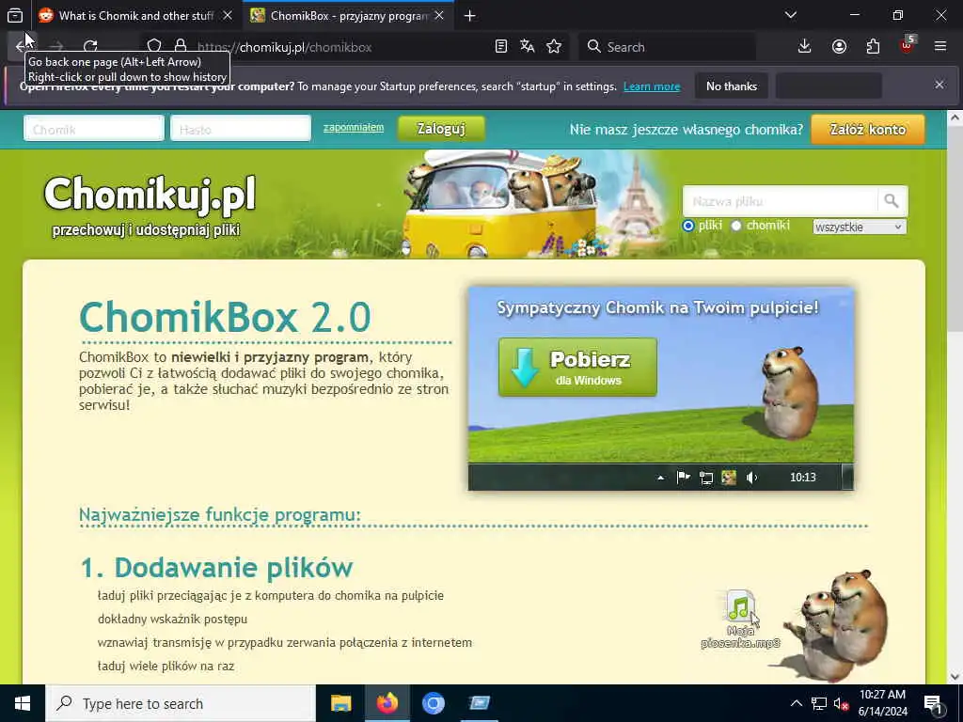Open network tray icon
This screenshot has height=722, width=963.
click(x=819, y=703)
